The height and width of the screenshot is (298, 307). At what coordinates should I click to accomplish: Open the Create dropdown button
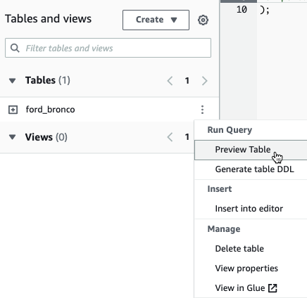point(156,20)
